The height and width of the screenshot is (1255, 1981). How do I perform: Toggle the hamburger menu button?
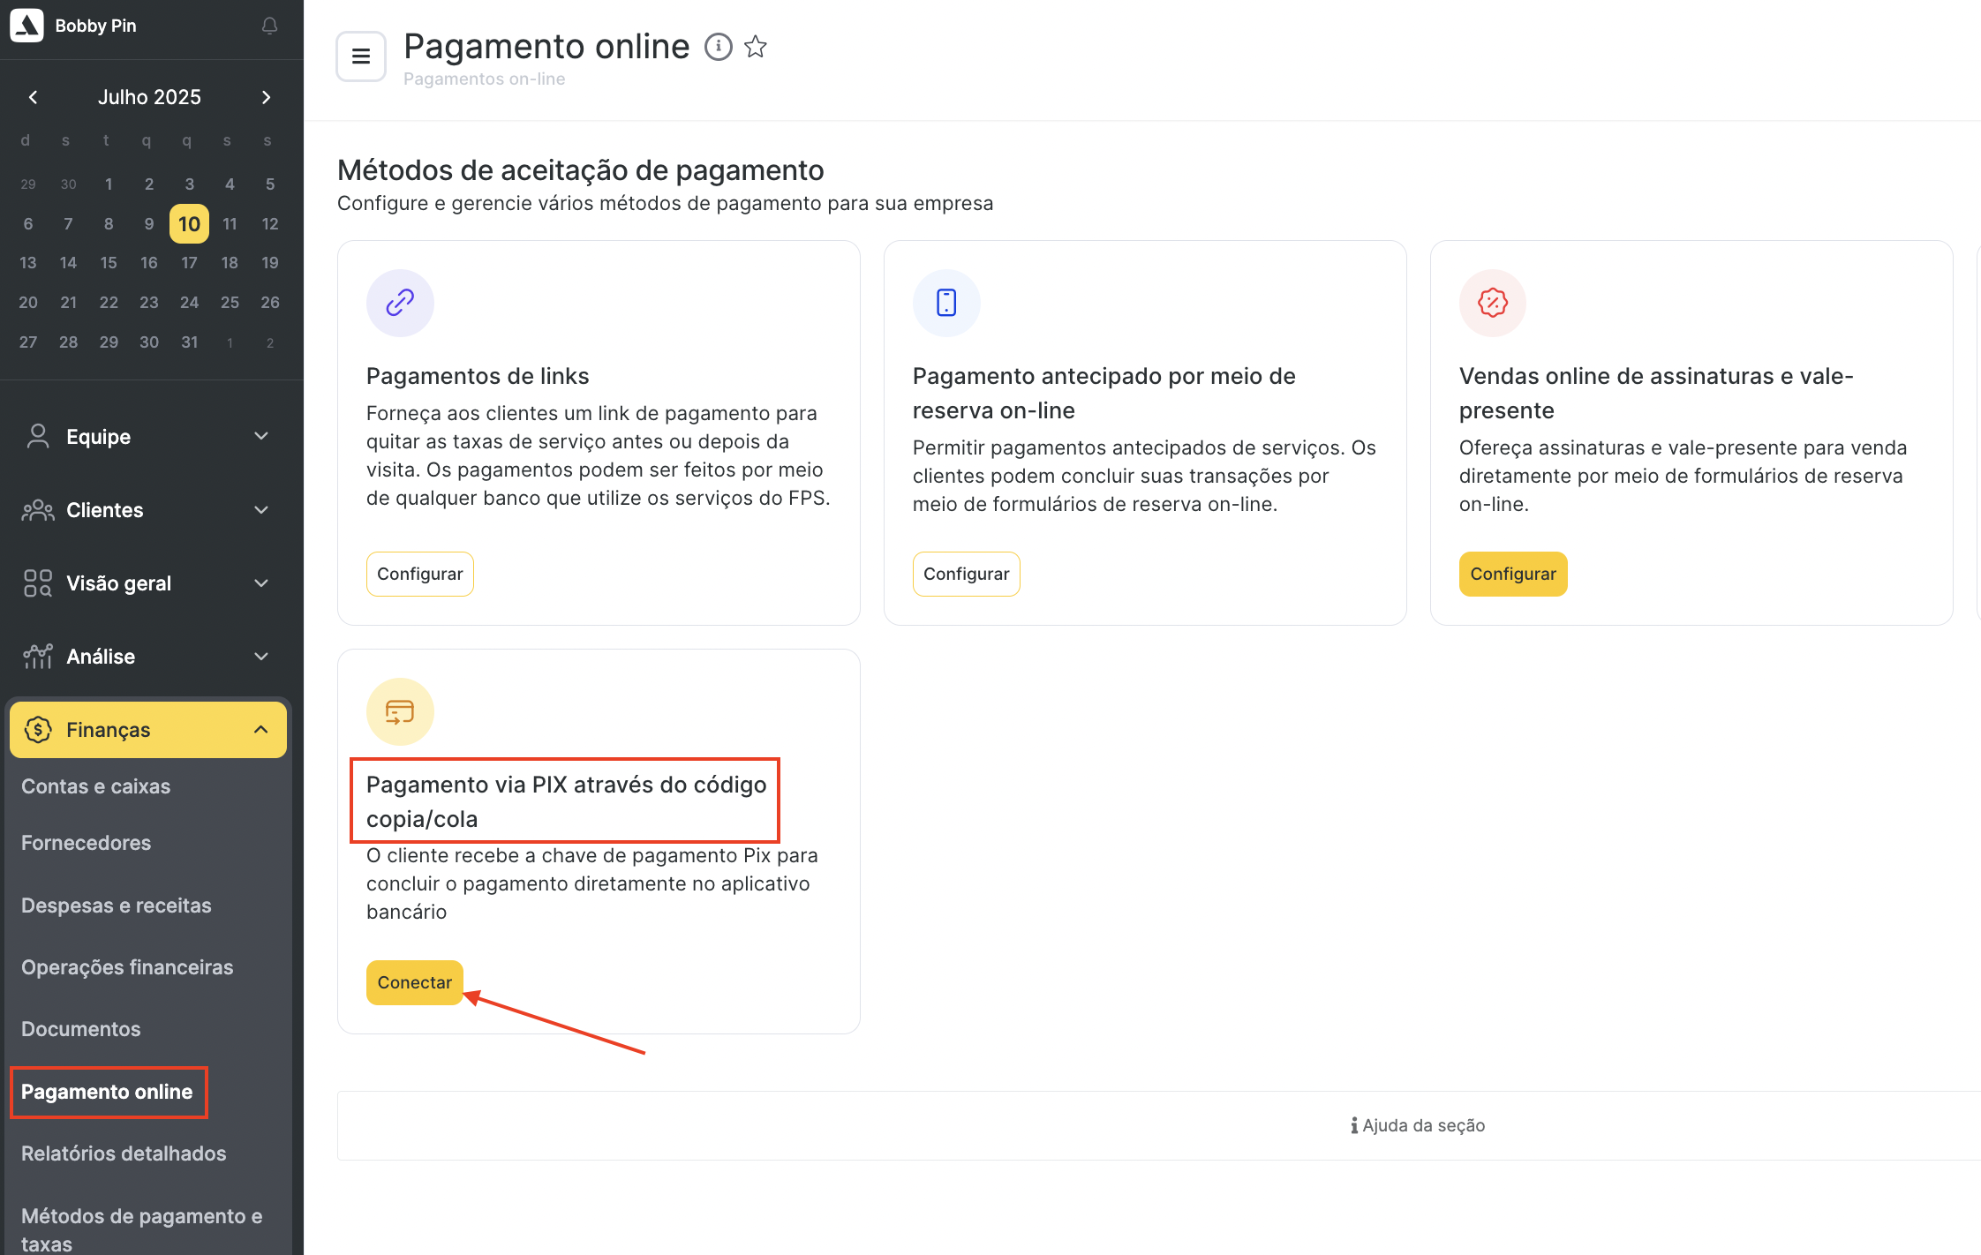click(361, 56)
